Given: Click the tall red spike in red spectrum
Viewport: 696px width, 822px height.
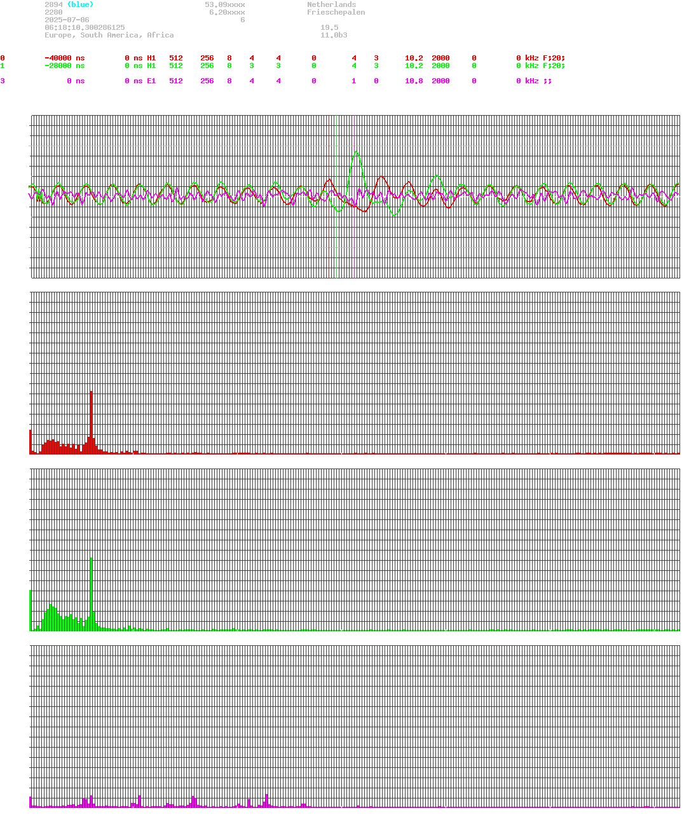Looking at the screenshot, I should click(x=92, y=422).
